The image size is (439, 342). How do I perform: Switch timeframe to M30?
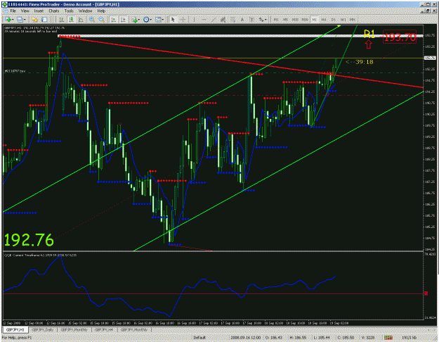tap(305, 20)
